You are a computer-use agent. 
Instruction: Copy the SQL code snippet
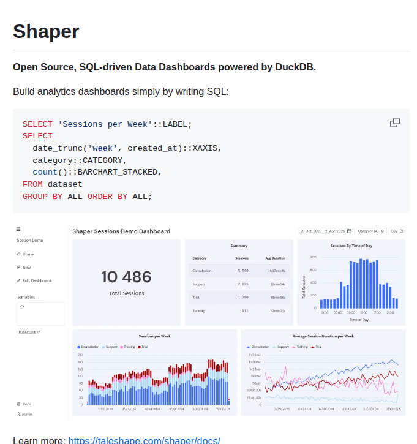pos(395,122)
